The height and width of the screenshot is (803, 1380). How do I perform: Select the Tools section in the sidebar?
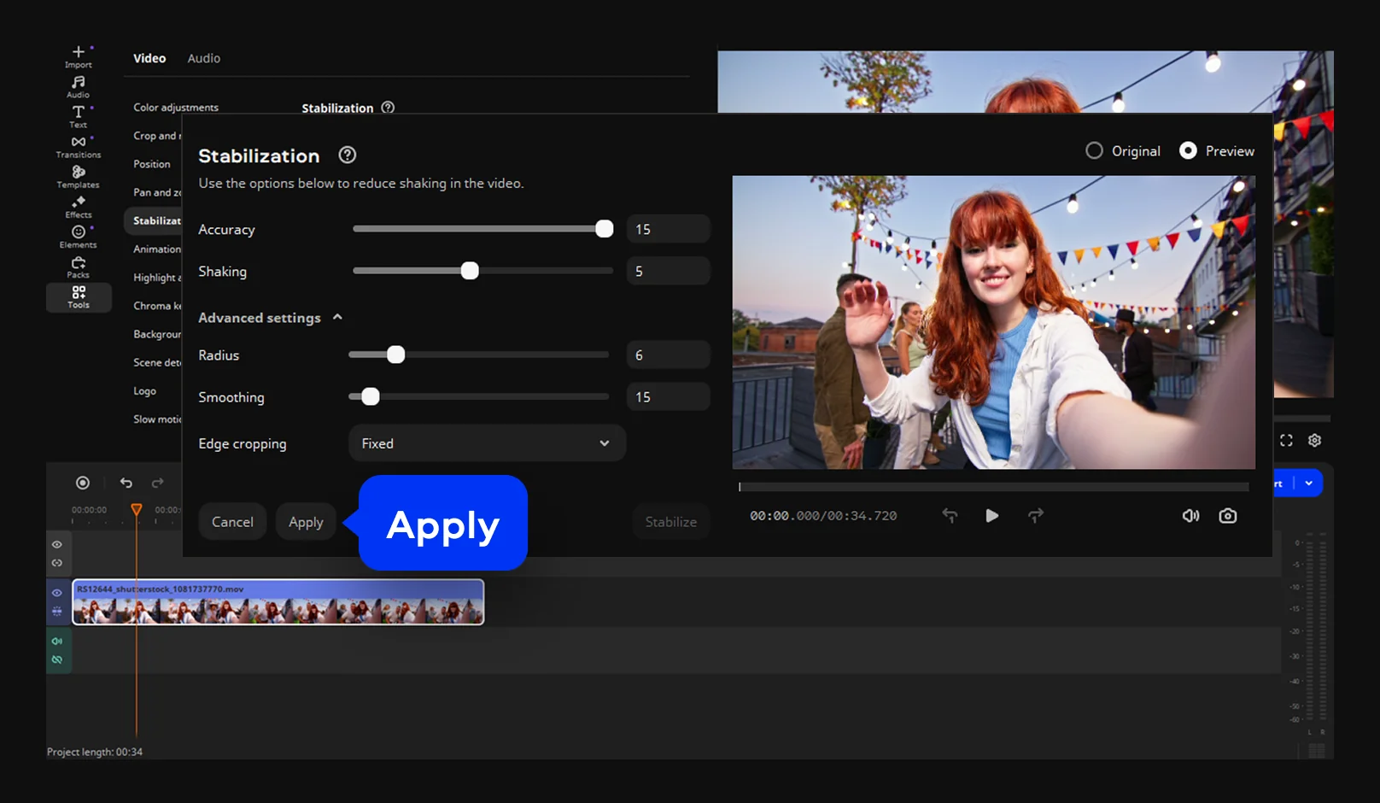(78, 297)
